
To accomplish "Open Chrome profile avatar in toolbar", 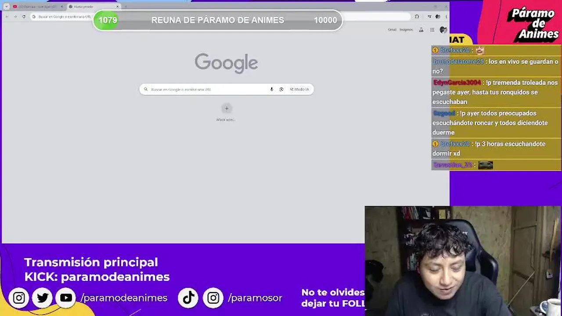I will coord(438,17).
